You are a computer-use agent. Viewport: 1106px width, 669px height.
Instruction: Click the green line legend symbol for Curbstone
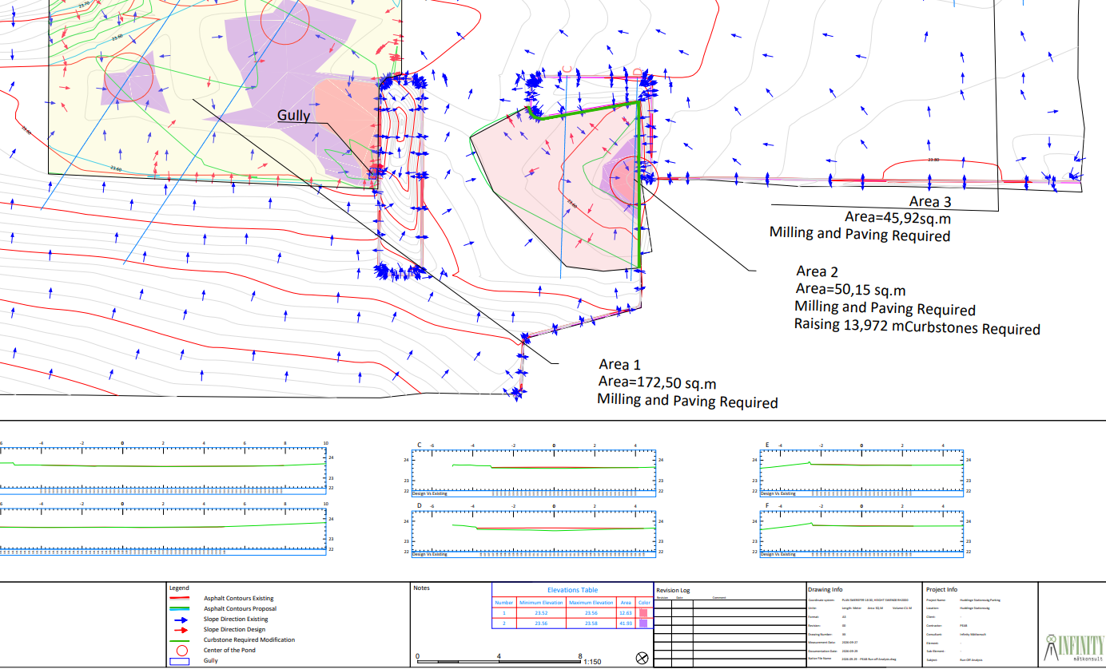(180, 640)
